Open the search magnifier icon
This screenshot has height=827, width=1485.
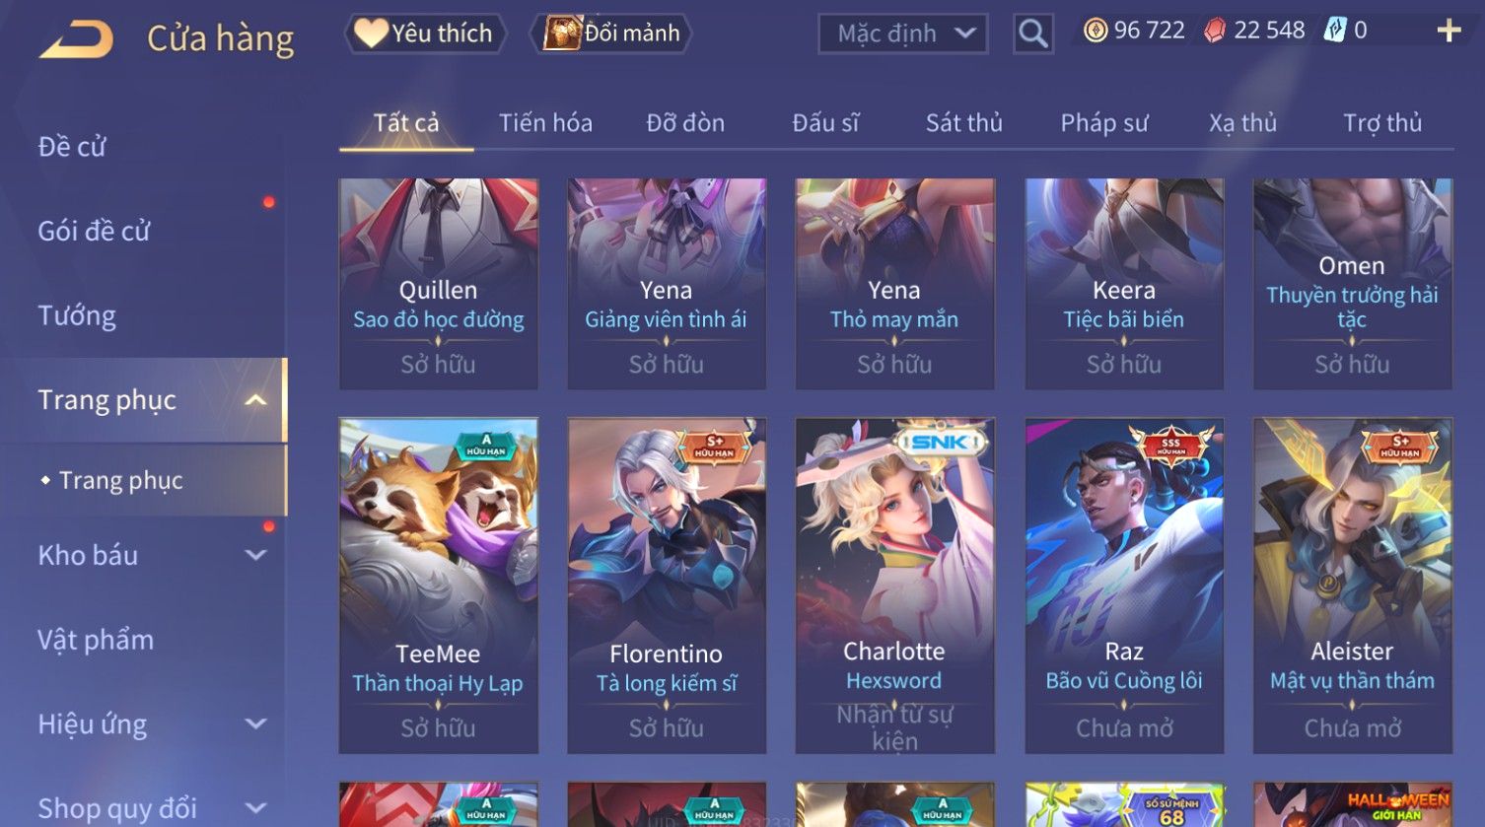[1032, 34]
